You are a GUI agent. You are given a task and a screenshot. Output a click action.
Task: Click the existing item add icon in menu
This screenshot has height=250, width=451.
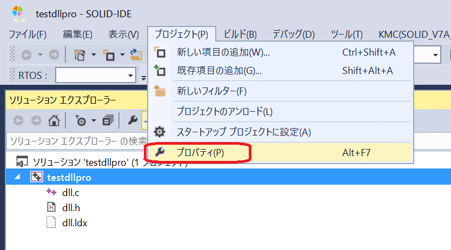coord(160,70)
